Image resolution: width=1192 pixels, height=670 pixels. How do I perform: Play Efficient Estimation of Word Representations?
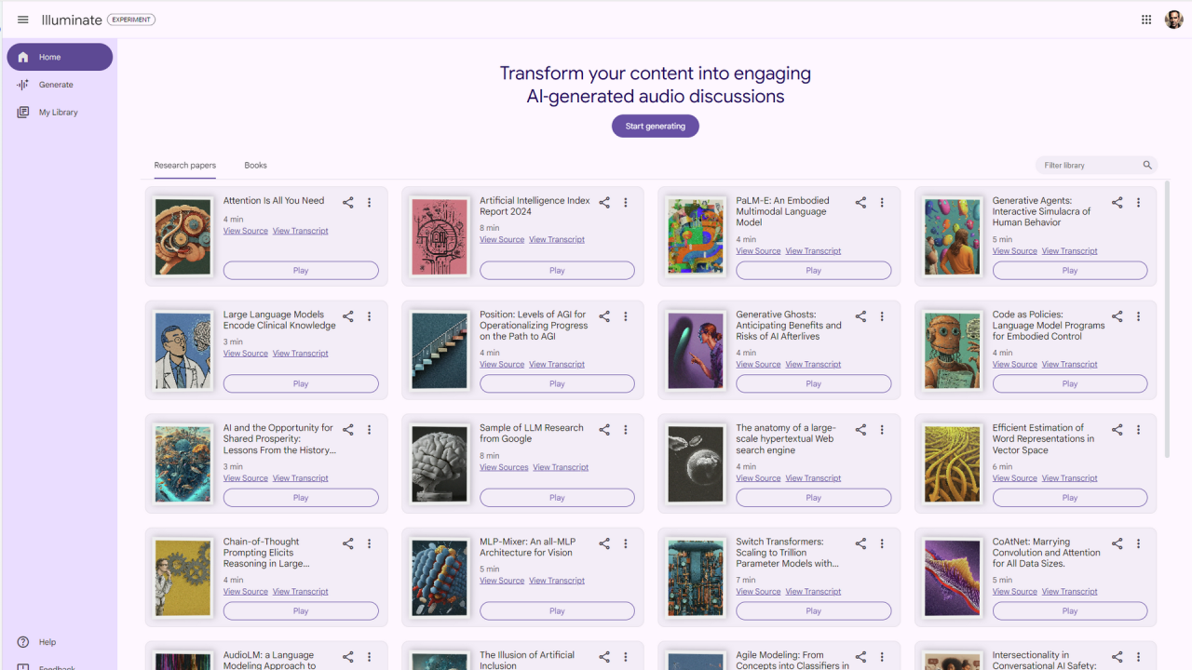pyautogui.click(x=1070, y=498)
